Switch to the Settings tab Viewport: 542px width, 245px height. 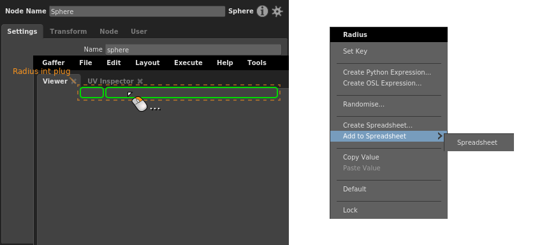click(x=22, y=31)
